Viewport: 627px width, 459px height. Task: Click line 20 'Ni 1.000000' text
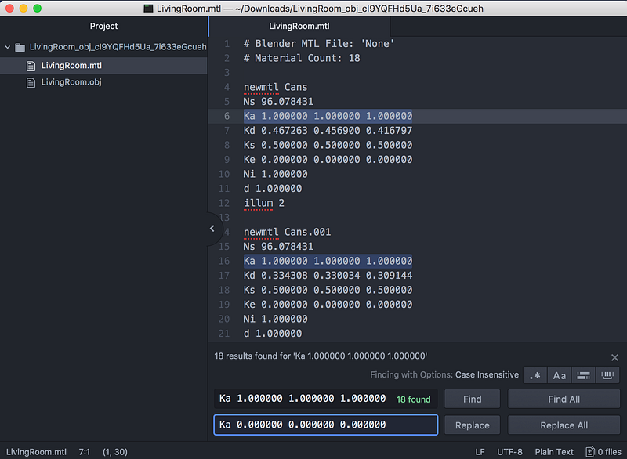pyautogui.click(x=276, y=319)
